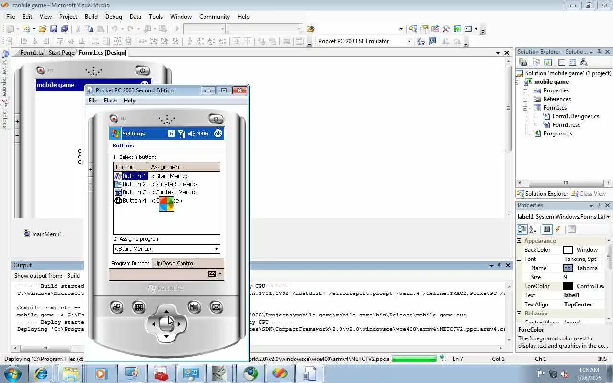613x383 pixels.
Task: Click the Refresh icon in Solution Explorer
Action: click(x=547, y=62)
